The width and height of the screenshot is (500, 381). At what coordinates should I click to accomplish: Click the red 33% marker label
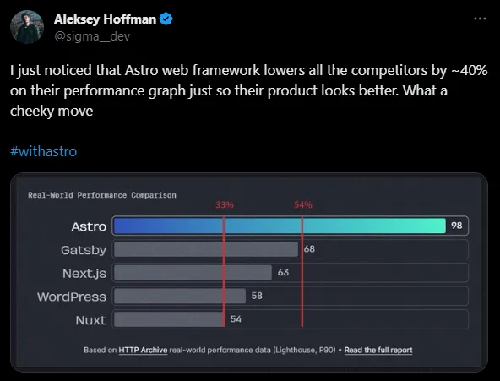click(x=225, y=205)
